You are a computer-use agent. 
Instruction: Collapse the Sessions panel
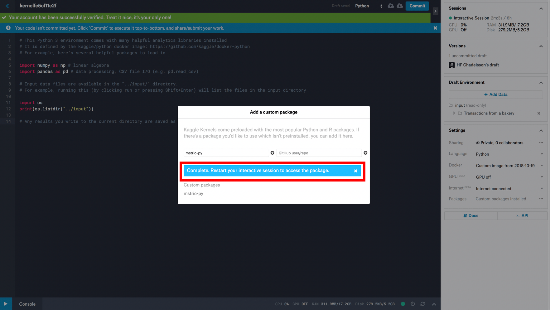[541, 8]
